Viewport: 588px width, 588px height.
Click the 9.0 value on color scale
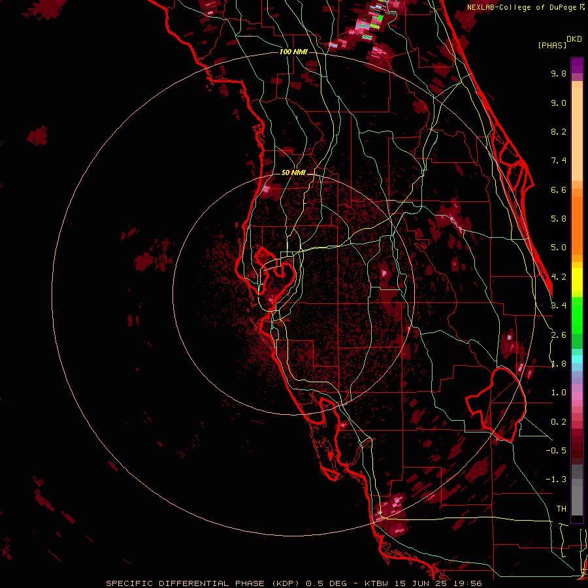[559, 103]
